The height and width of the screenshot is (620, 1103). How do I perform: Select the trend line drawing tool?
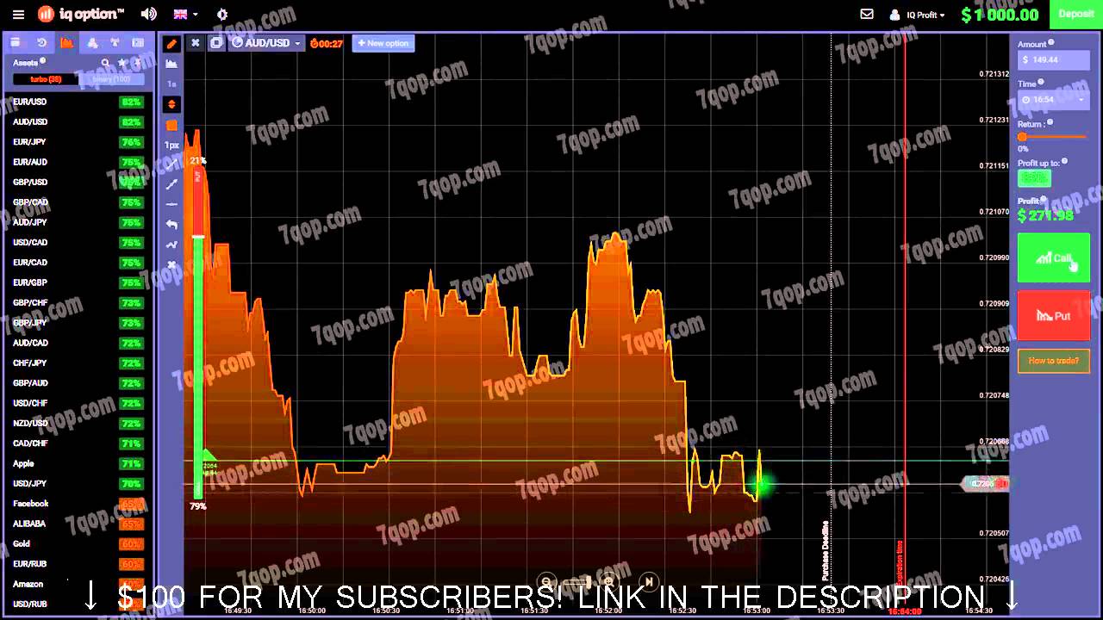171,183
